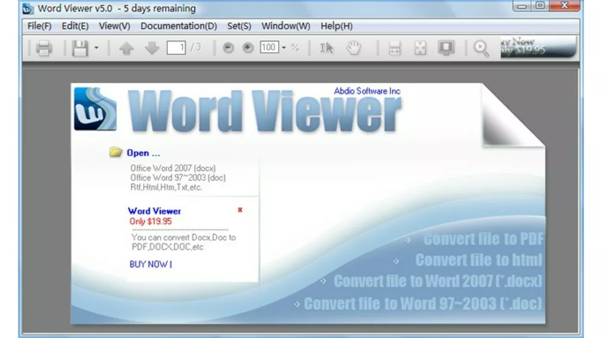Enable full screen view icon
The width and height of the screenshot is (602, 338).
coord(446,48)
